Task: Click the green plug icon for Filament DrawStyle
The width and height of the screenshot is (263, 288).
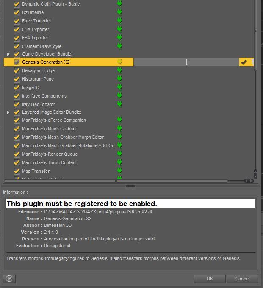Action: point(119,46)
